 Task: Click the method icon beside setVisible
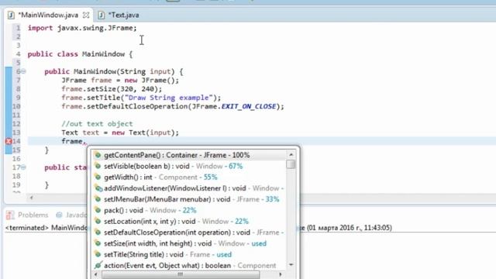pos(98,166)
